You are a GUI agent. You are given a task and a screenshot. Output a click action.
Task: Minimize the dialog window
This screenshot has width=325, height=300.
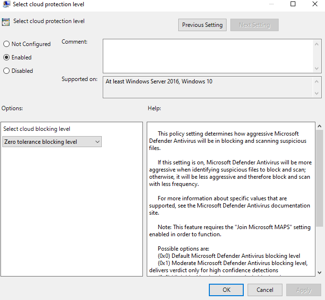point(271,4)
